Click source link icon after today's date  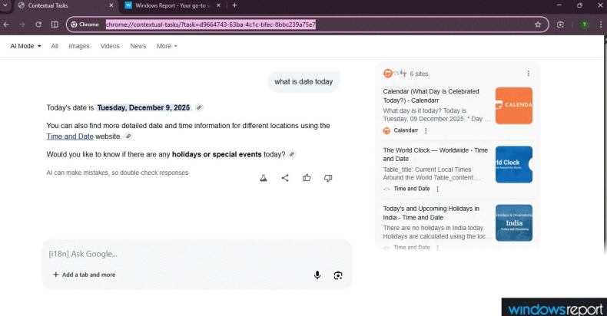click(199, 108)
